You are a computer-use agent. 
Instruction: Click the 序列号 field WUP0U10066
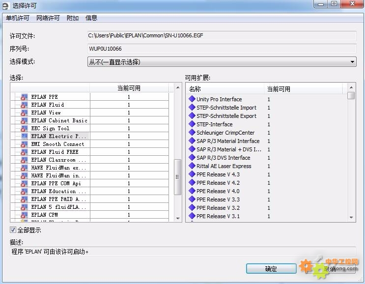coord(222,49)
